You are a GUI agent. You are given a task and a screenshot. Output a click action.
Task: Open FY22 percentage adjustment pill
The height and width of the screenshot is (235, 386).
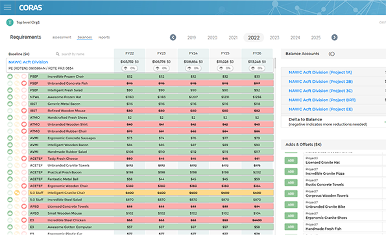click(x=130, y=68)
